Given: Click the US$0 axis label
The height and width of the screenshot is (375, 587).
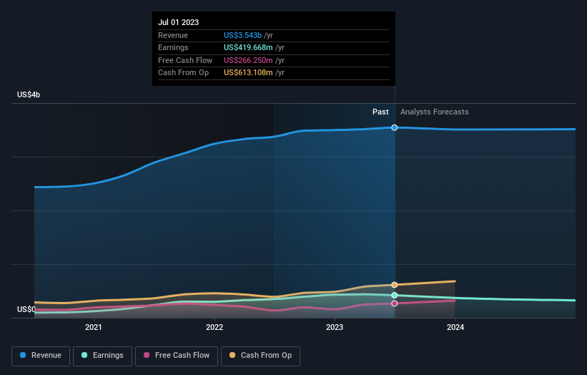Looking at the screenshot, I should 26,309.
